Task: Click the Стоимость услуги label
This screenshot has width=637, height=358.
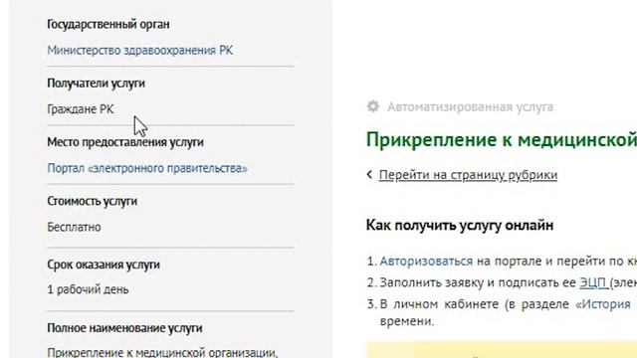Action: point(92,201)
